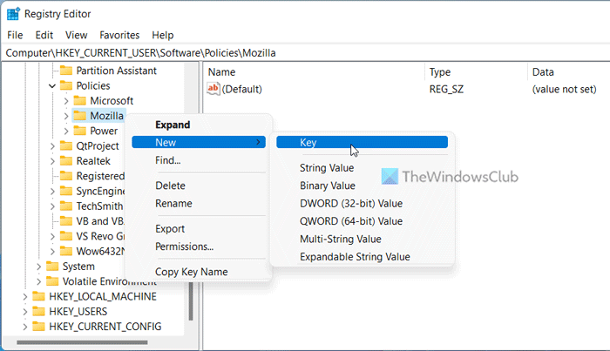Image resolution: width=610 pixels, height=351 pixels.
Task: Click the Volatile Environment folder icon
Action: point(52,281)
